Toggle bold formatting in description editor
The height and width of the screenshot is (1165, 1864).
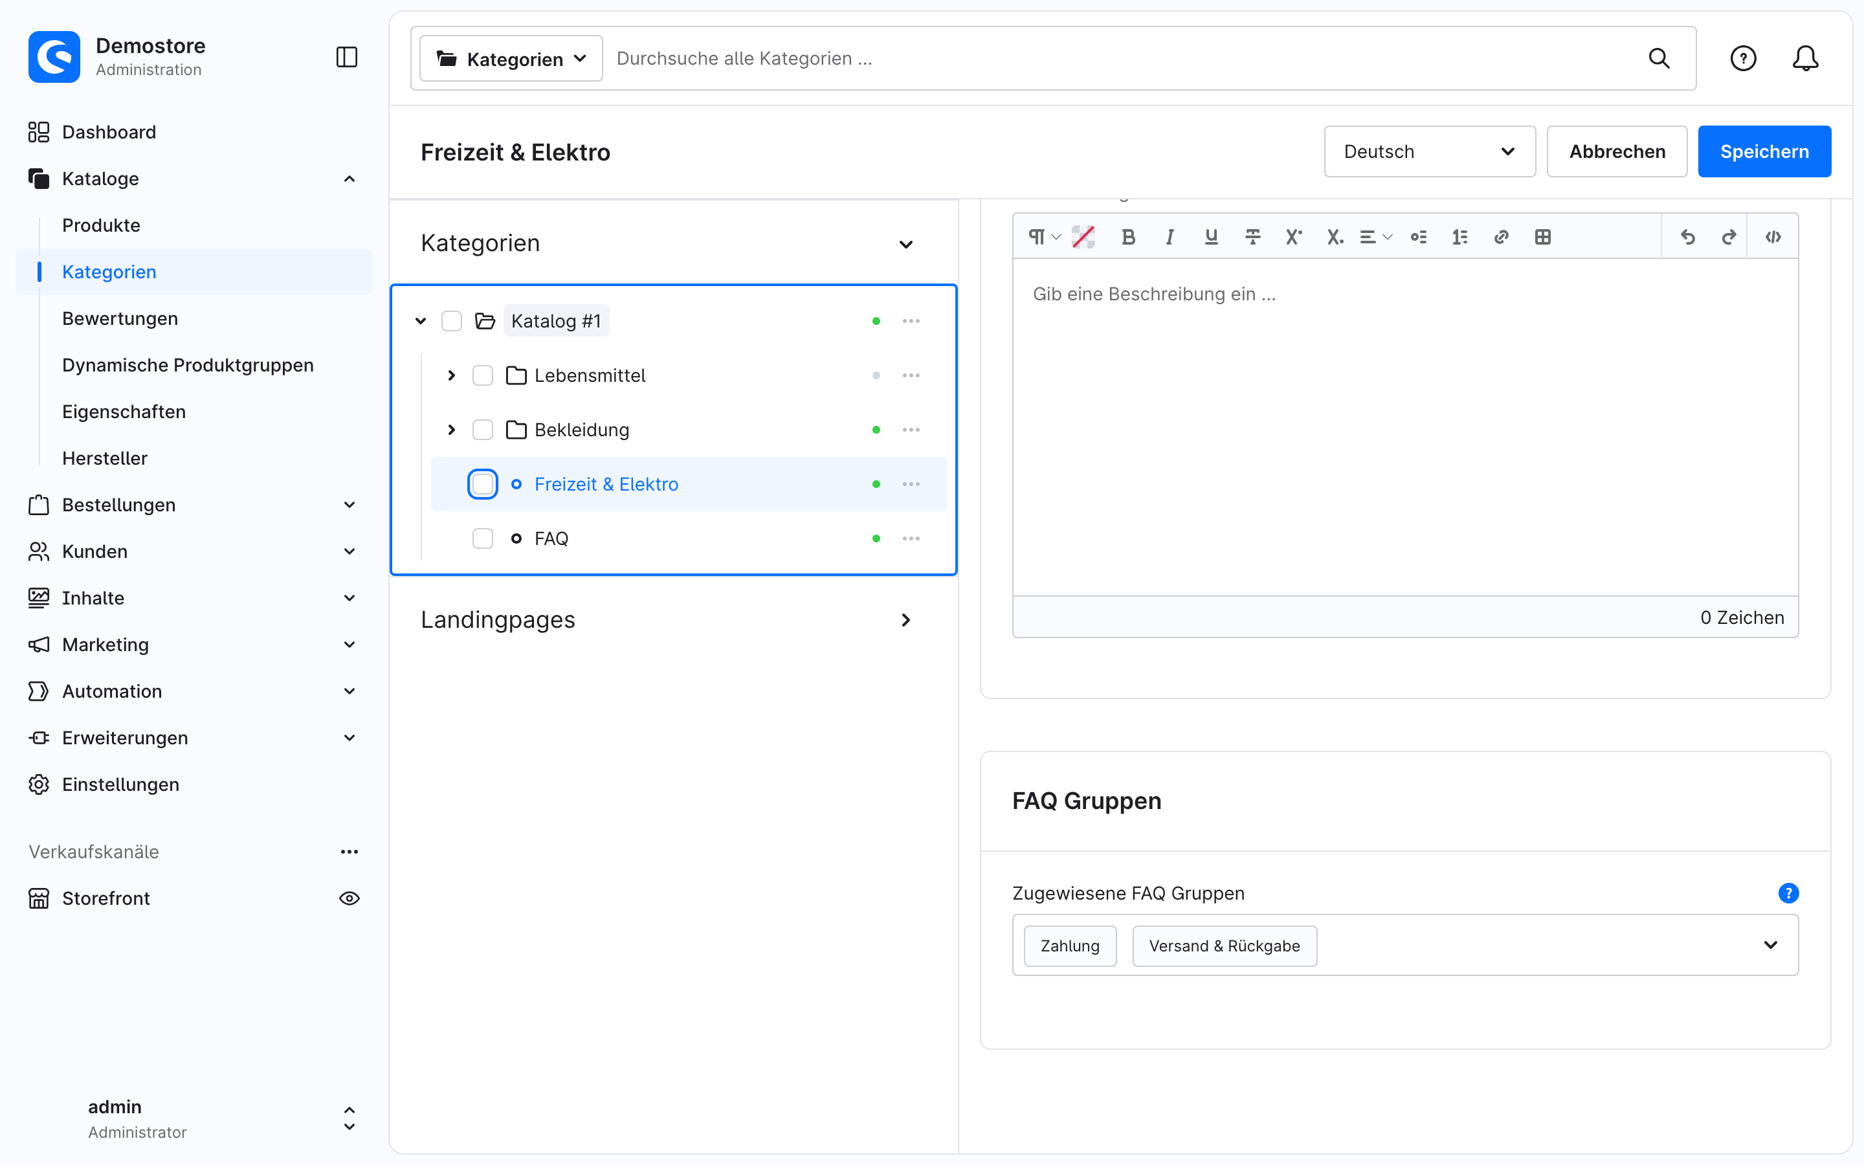1128,238
